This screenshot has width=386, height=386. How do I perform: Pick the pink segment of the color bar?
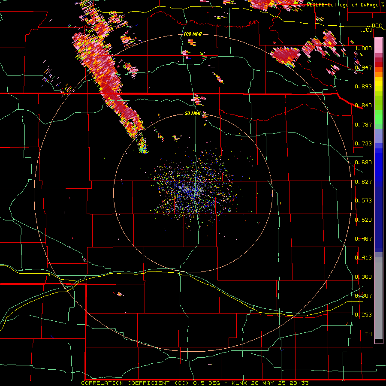click(379, 45)
